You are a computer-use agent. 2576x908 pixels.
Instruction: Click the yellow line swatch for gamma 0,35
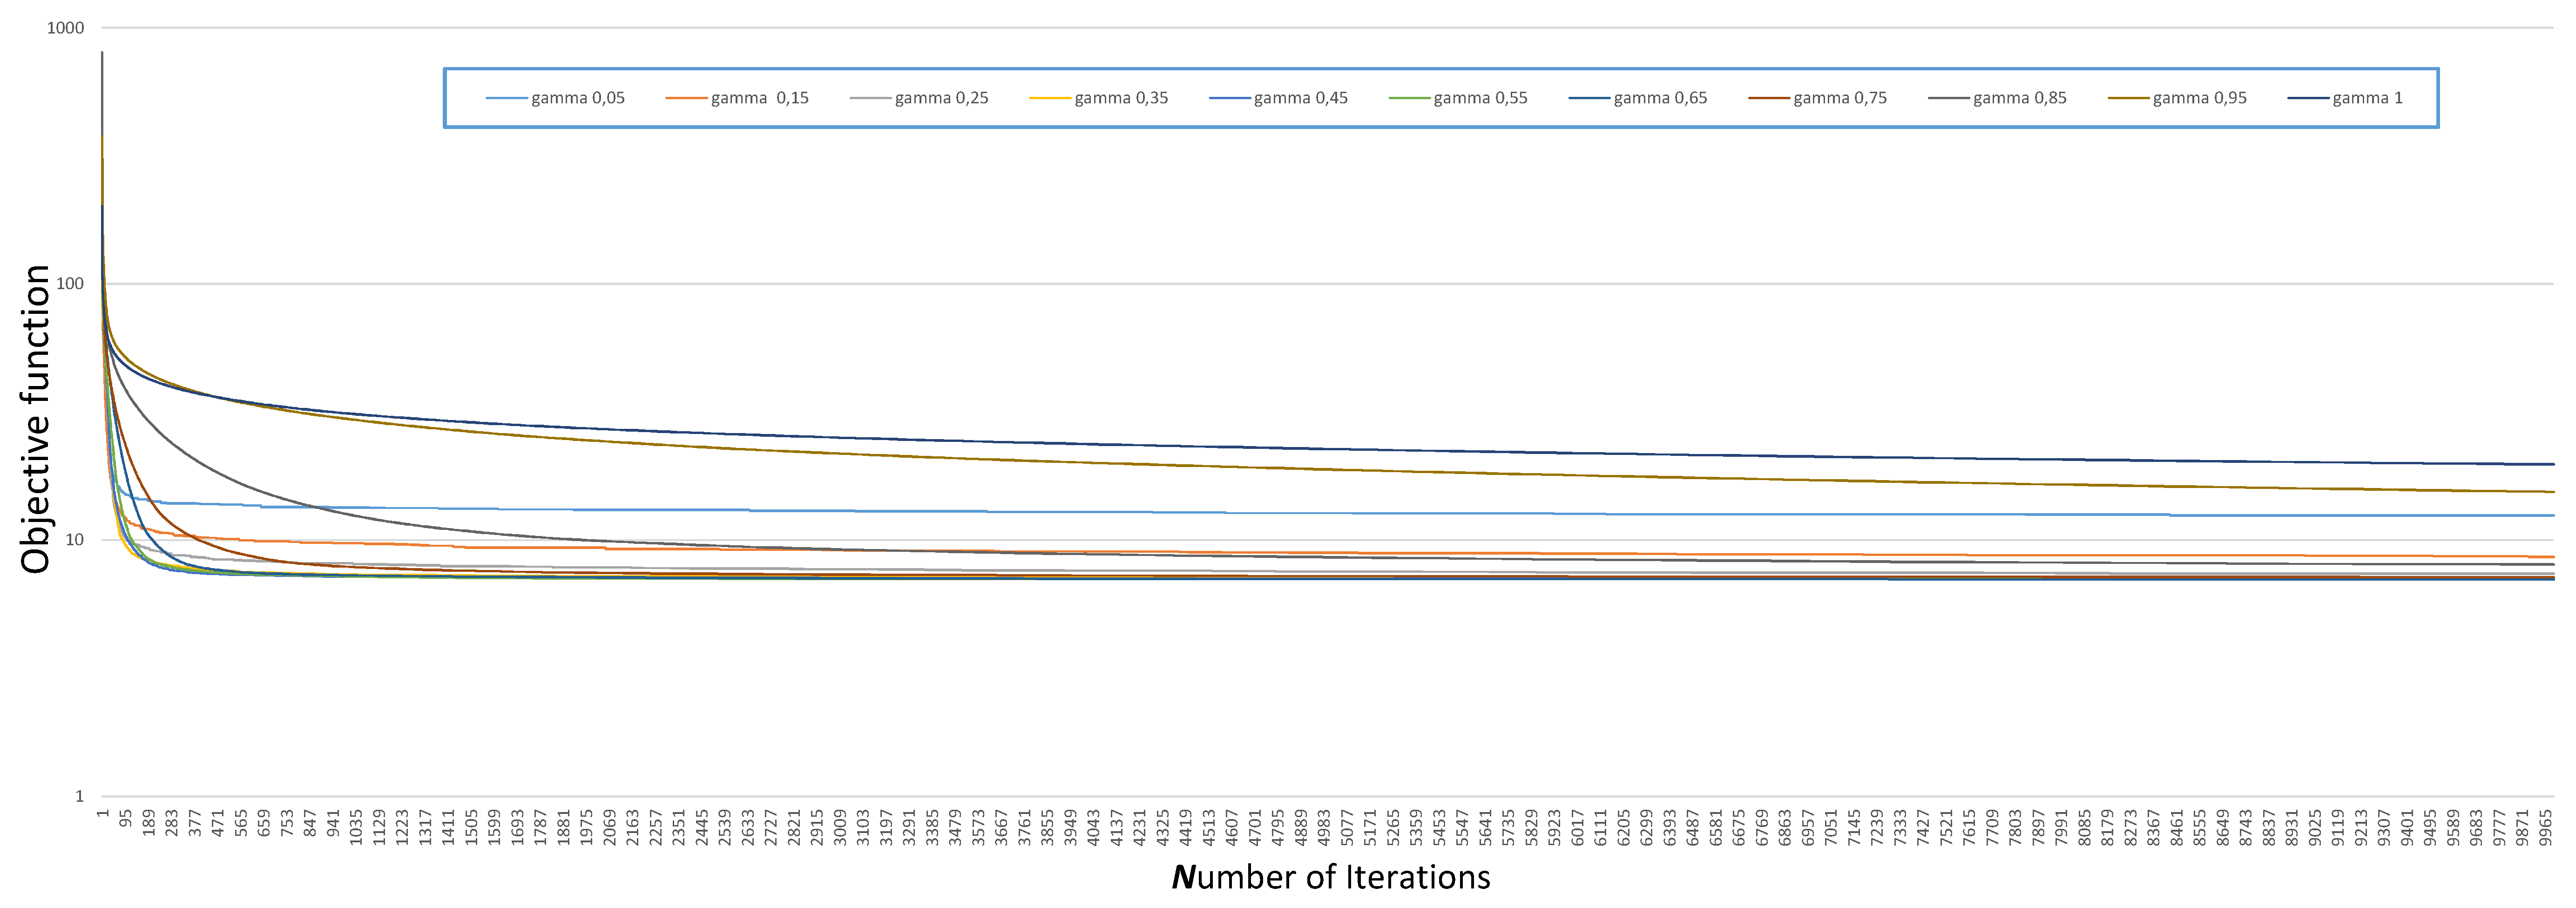[1050, 98]
